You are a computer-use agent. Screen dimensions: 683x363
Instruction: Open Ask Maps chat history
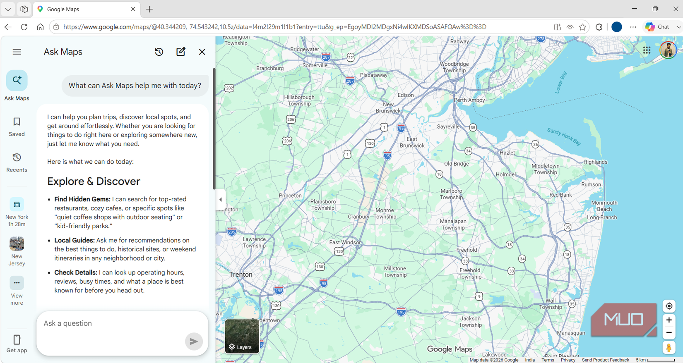pyautogui.click(x=159, y=52)
